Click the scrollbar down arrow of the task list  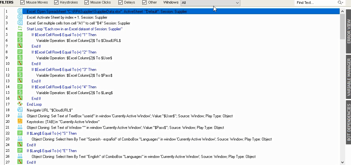tap(342, 162)
